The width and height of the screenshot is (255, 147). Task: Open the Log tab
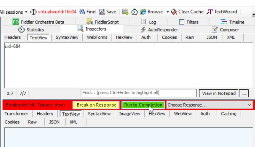[149, 22]
